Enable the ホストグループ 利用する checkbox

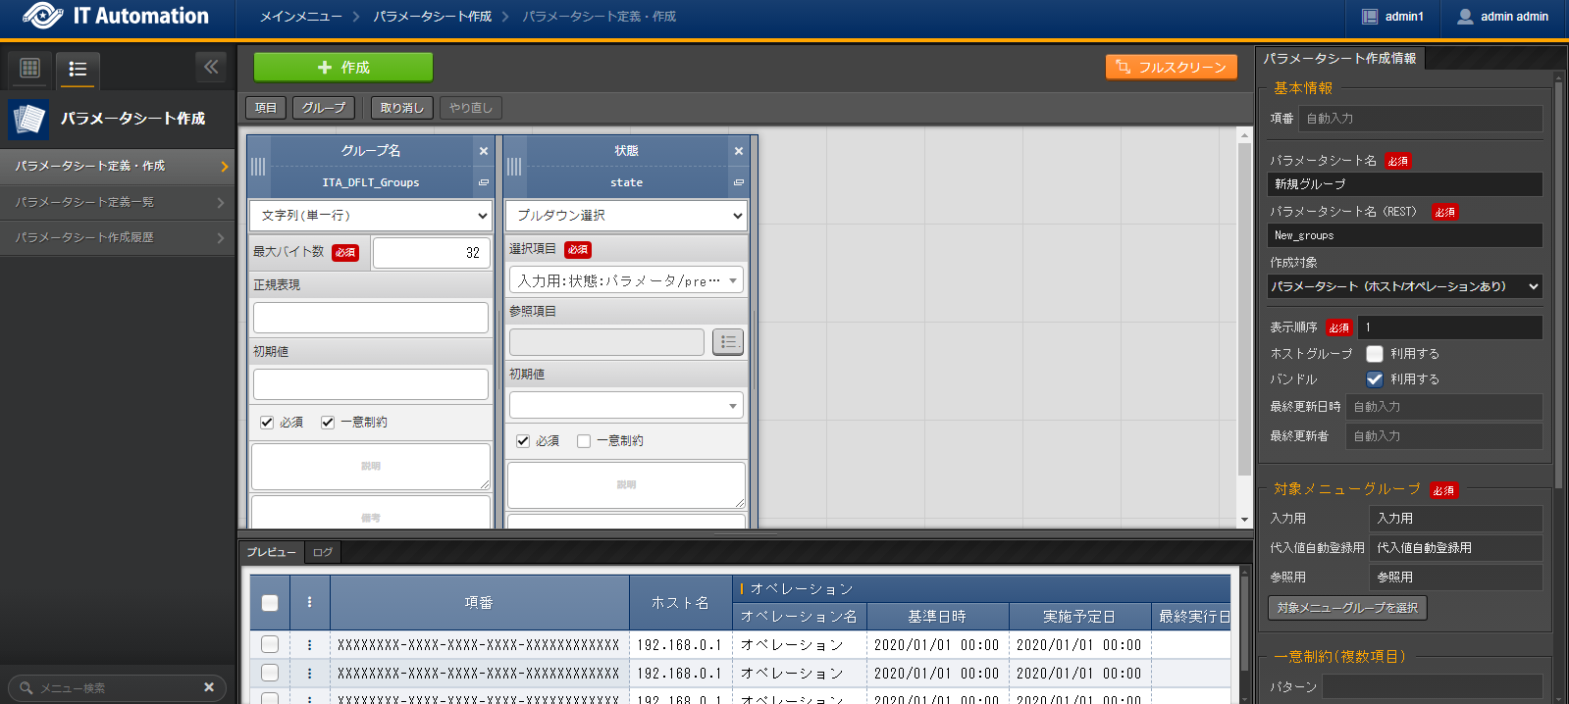tap(1375, 354)
